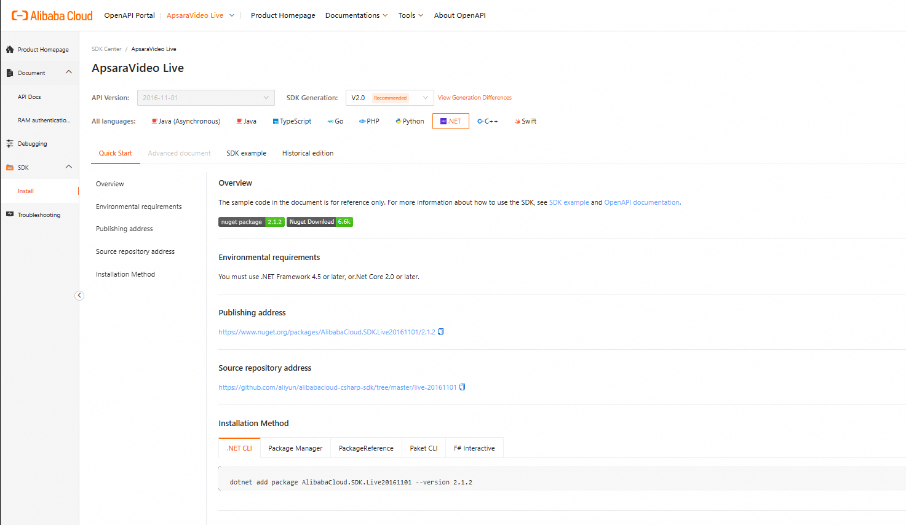Jump to Source repository address in outline

(135, 251)
